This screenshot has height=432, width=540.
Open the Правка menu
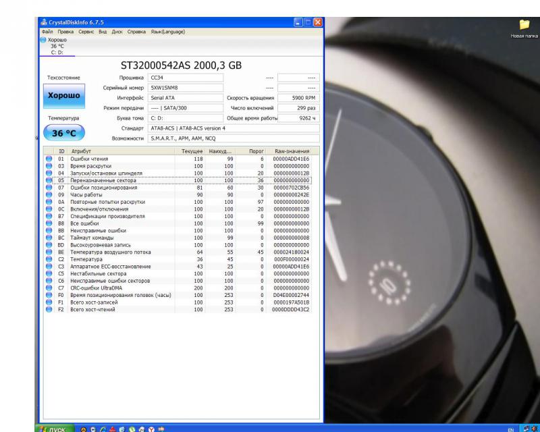click(65, 32)
